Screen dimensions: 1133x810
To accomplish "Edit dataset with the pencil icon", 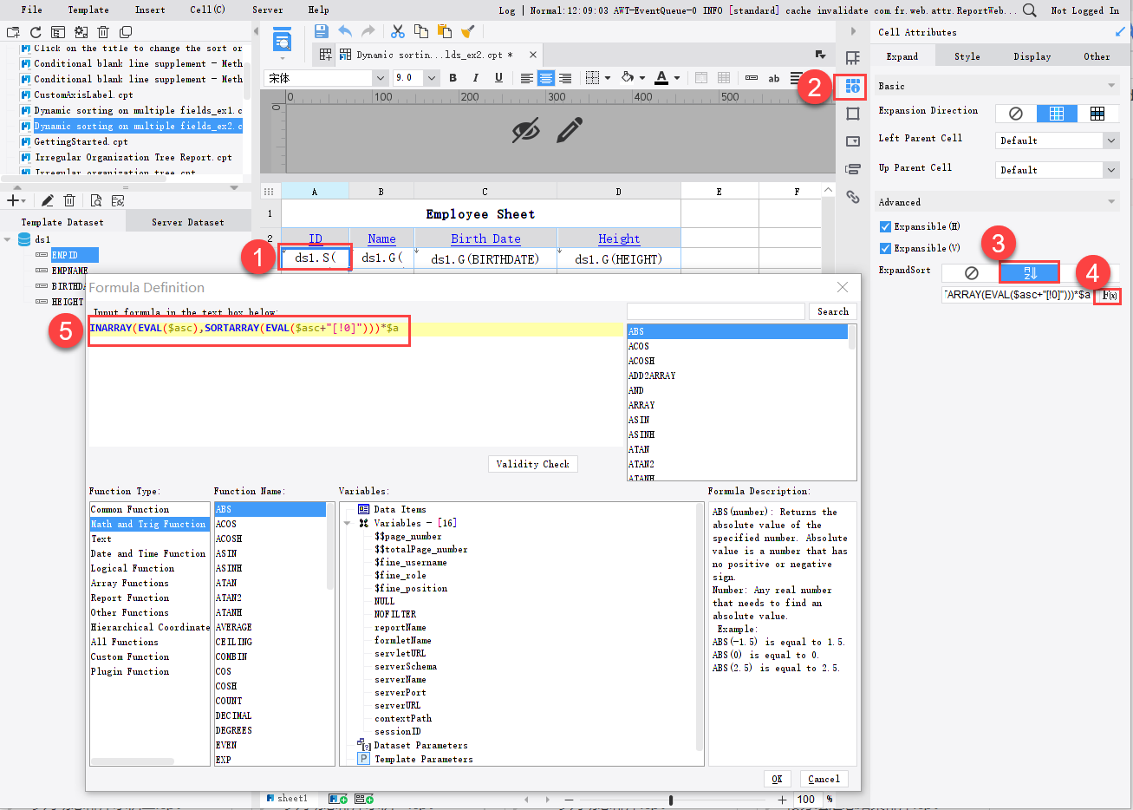I will click(x=48, y=200).
